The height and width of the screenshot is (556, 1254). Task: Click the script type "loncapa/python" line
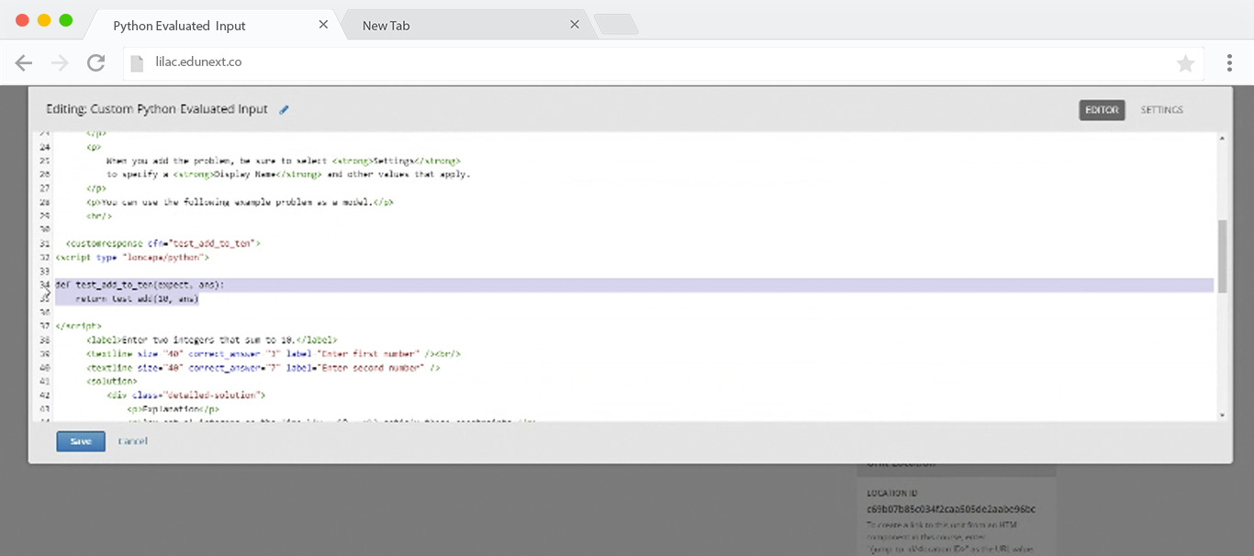click(x=132, y=258)
